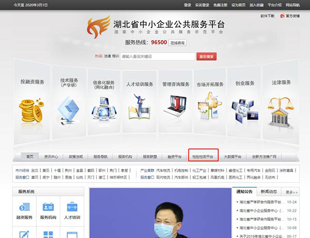Switch to the 检验检测平台 tab
The height and width of the screenshot is (238, 310).
[x=203, y=156]
